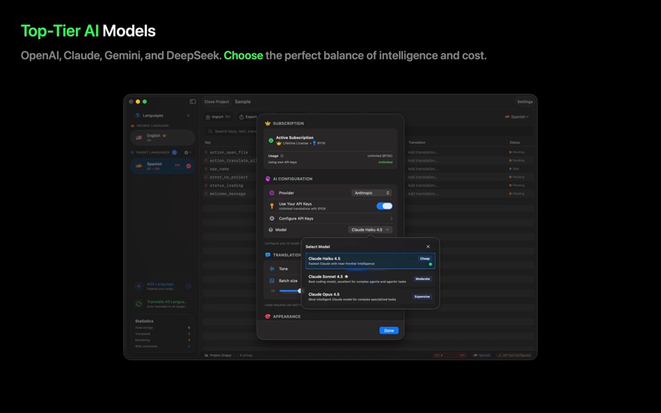The width and height of the screenshot is (661, 413).
Task: Click the Export icon in the toolbar
Action: 241,117
